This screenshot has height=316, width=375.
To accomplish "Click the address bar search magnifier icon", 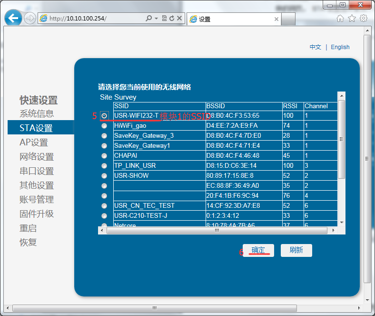I will pos(149,19).
